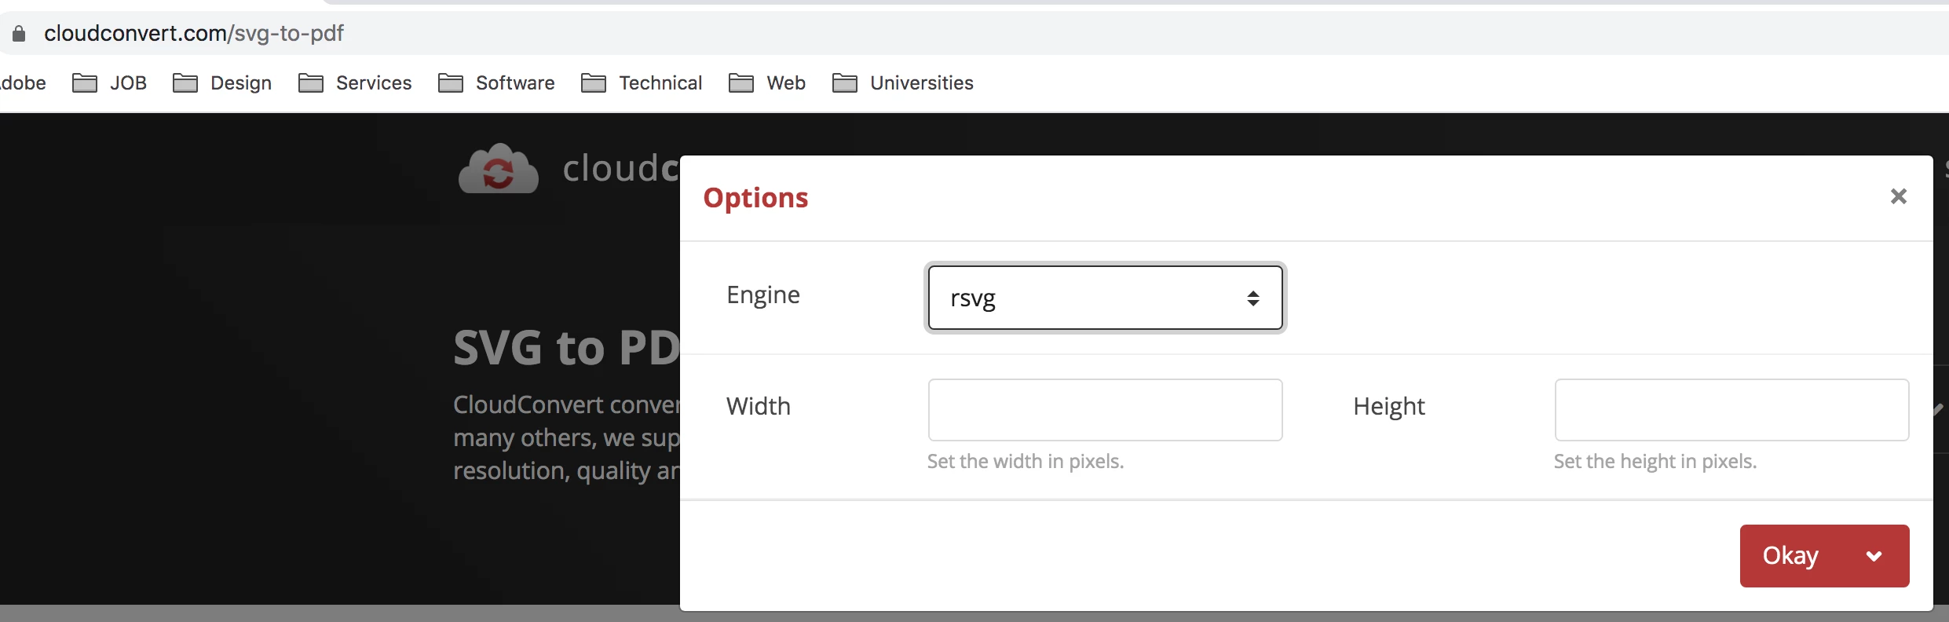
Task: Click the Width label
Action: coord(759,406)
